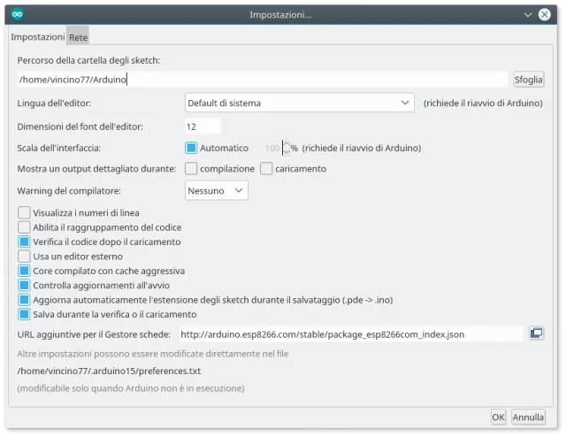This screenshot has width=566, height=437.
Task: Click the sketch folder path field
Action: (x=263, y=80)
